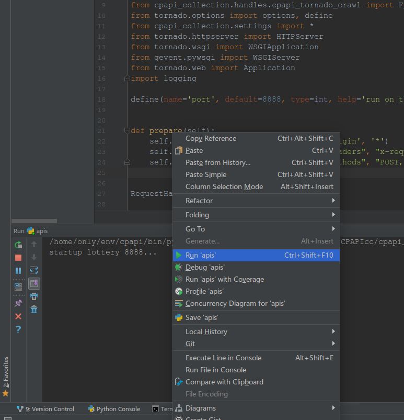The height and width of the screenshot is (420, 404).
Task: Open Run window help question mark
Action: (x=18, y=329)
